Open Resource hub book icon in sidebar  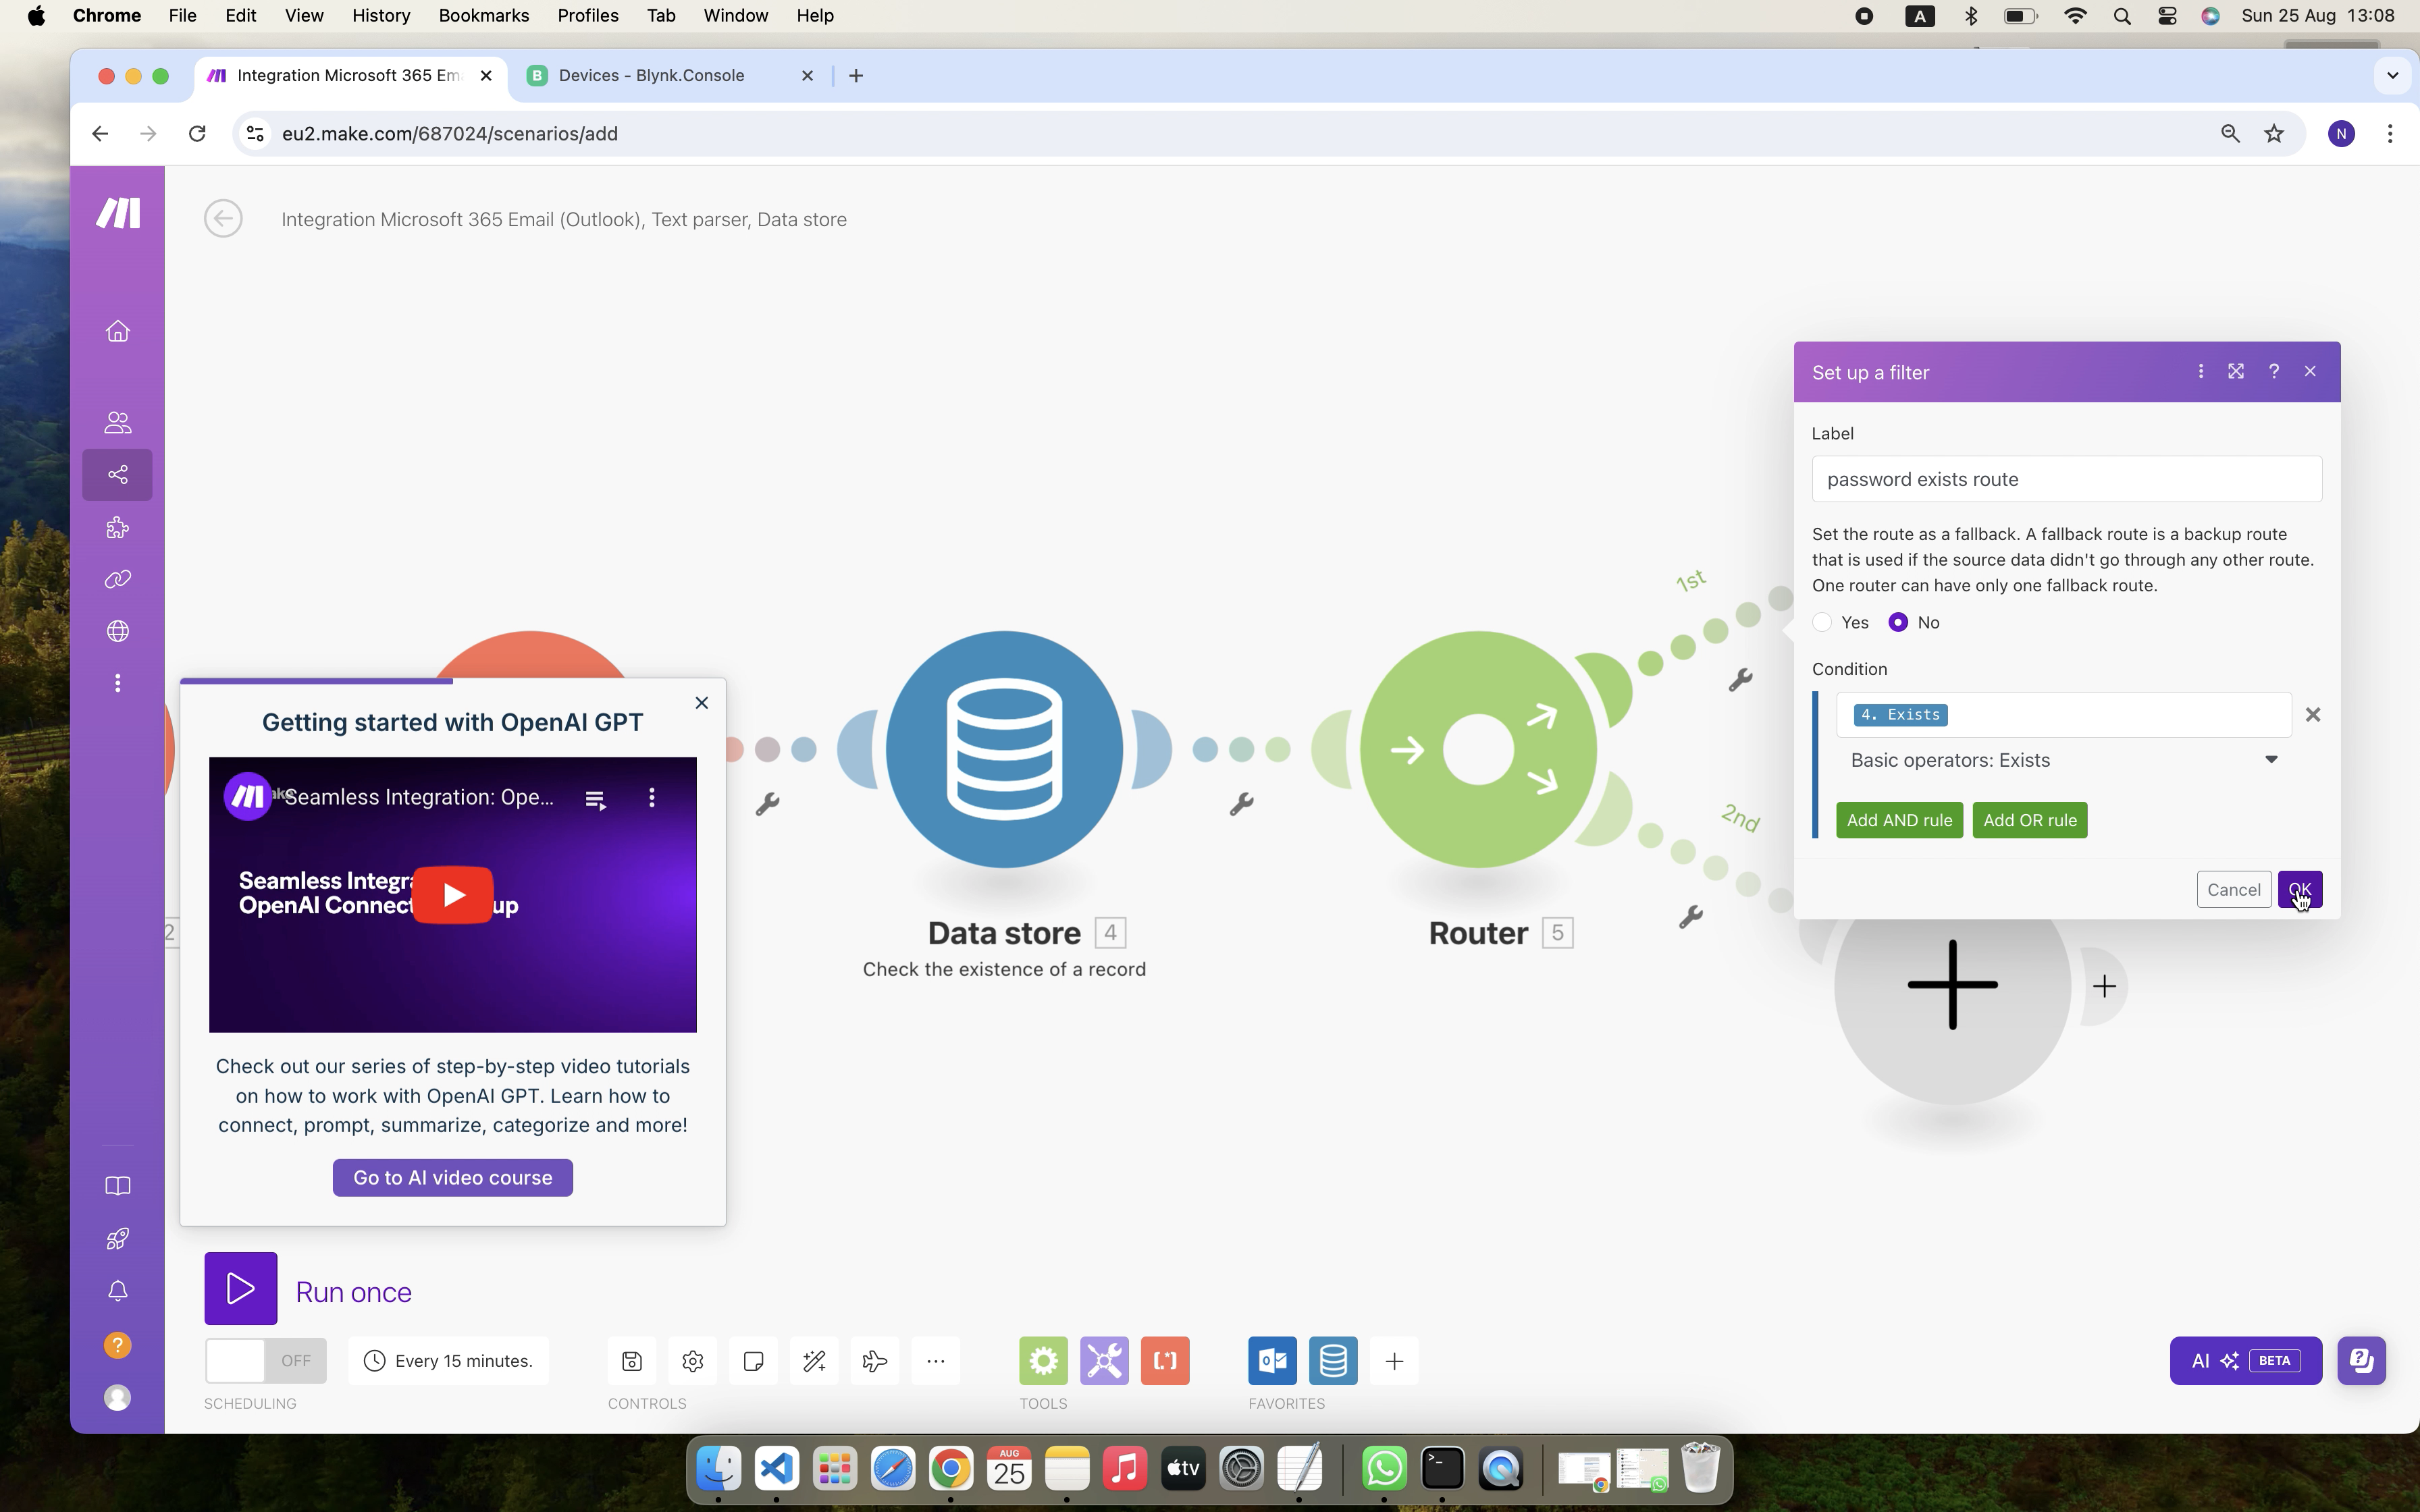coord(118,1186)
